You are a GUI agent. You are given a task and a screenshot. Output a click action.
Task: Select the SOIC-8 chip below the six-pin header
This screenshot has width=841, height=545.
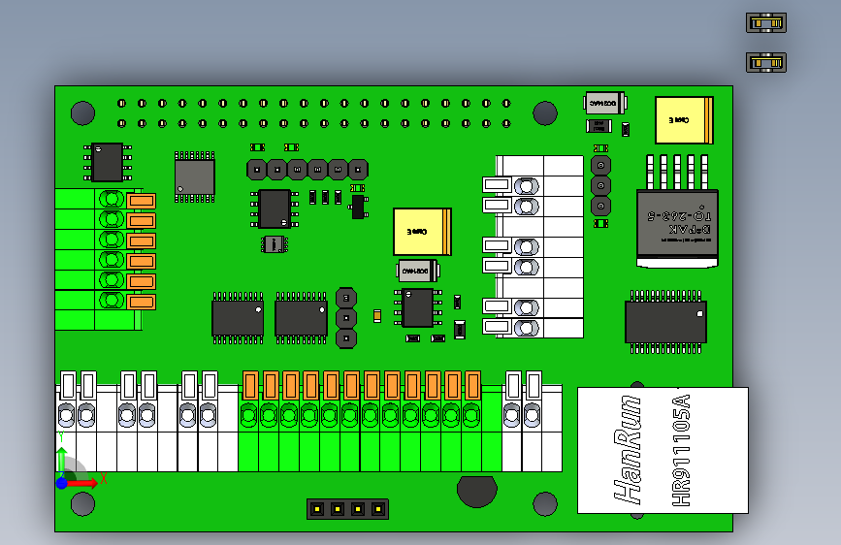click(275, 208)
